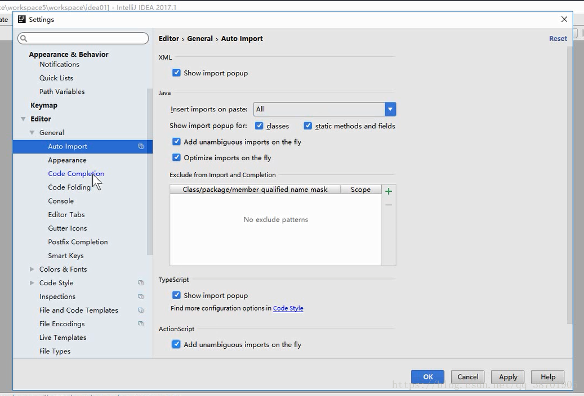The image size is (584, 396).
Task: Toggle XML Show import popup checkbox
Action: click(176, 73)
